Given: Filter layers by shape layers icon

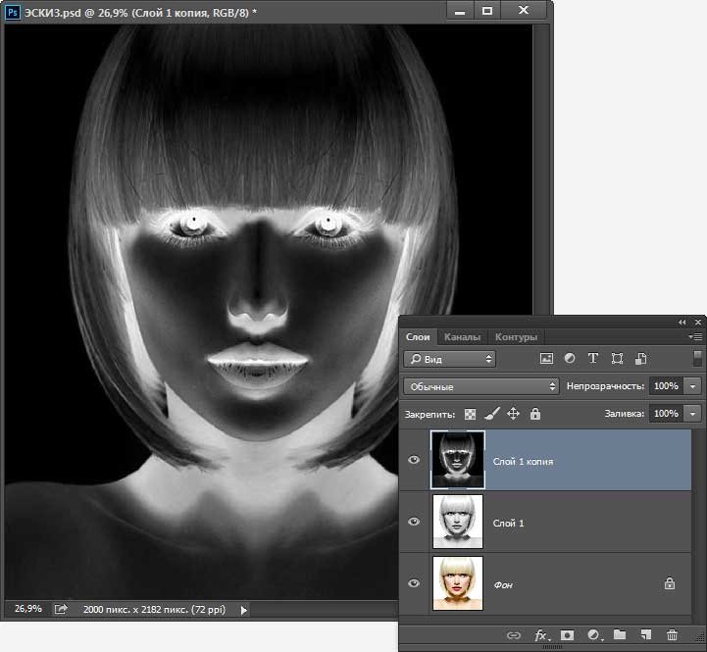Looking at the screenshot, I should (617, 359).
